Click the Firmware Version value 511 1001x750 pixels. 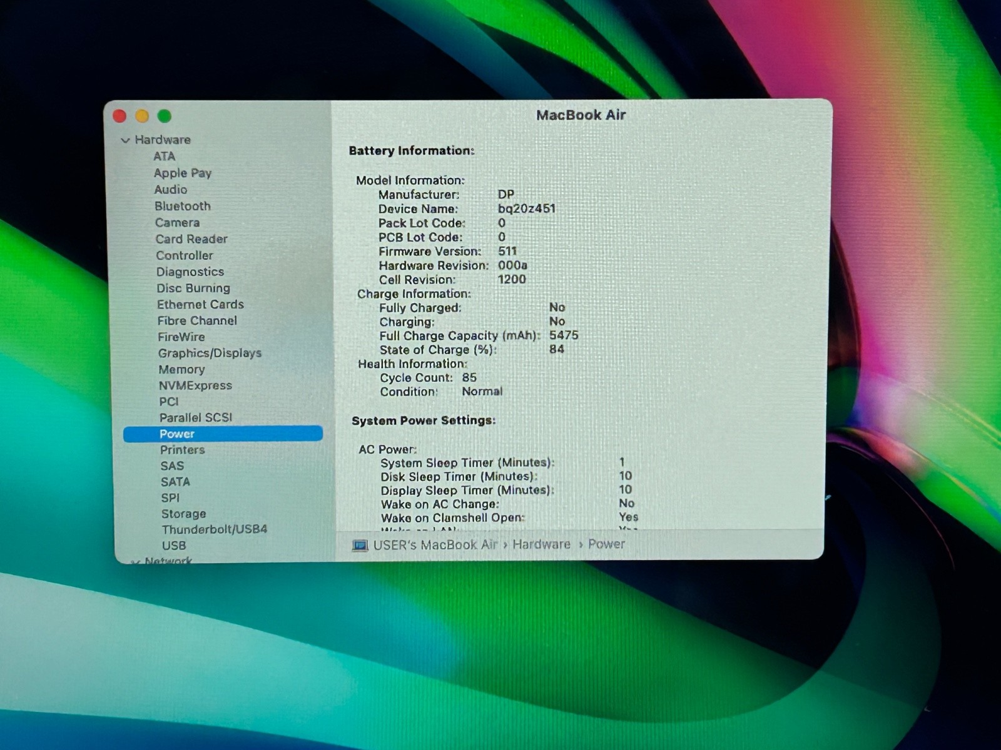pos(507,251)
